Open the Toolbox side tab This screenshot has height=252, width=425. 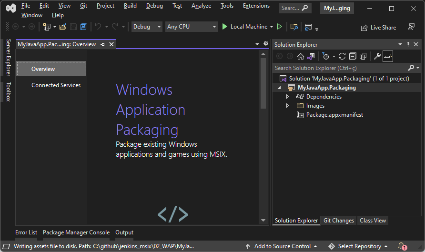9,91
